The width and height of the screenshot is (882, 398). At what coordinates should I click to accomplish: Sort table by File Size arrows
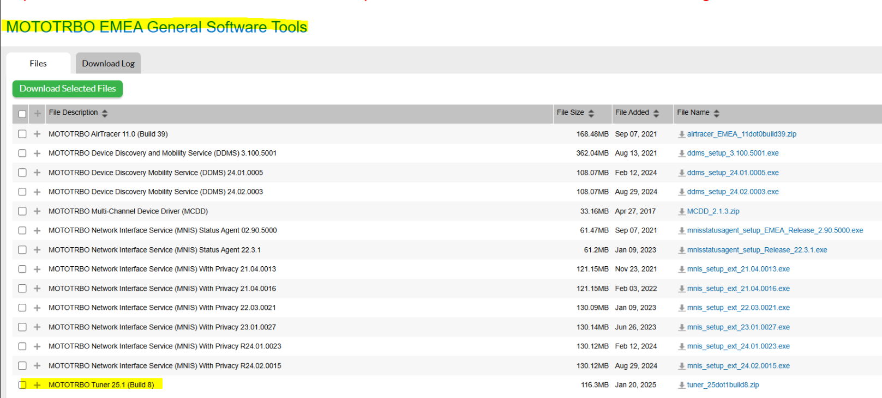pos(591,113)
